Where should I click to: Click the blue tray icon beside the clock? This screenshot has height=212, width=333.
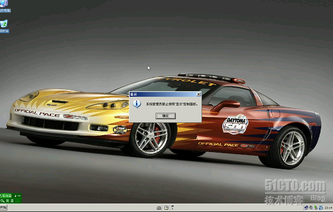tap(321, 208)
